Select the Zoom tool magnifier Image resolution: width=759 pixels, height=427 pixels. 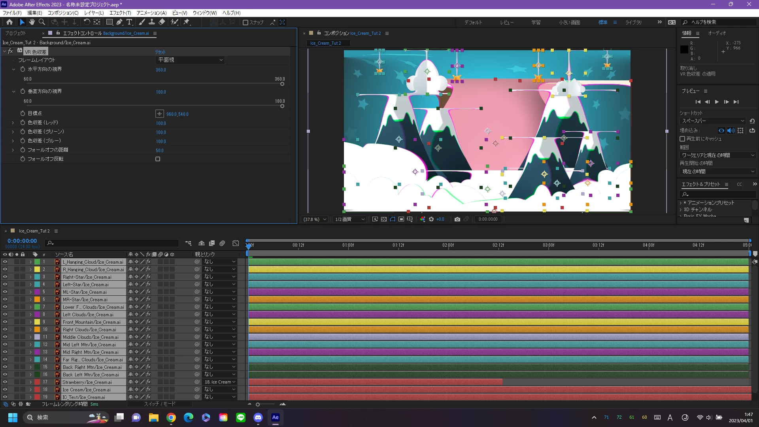(x=42, y=22)
